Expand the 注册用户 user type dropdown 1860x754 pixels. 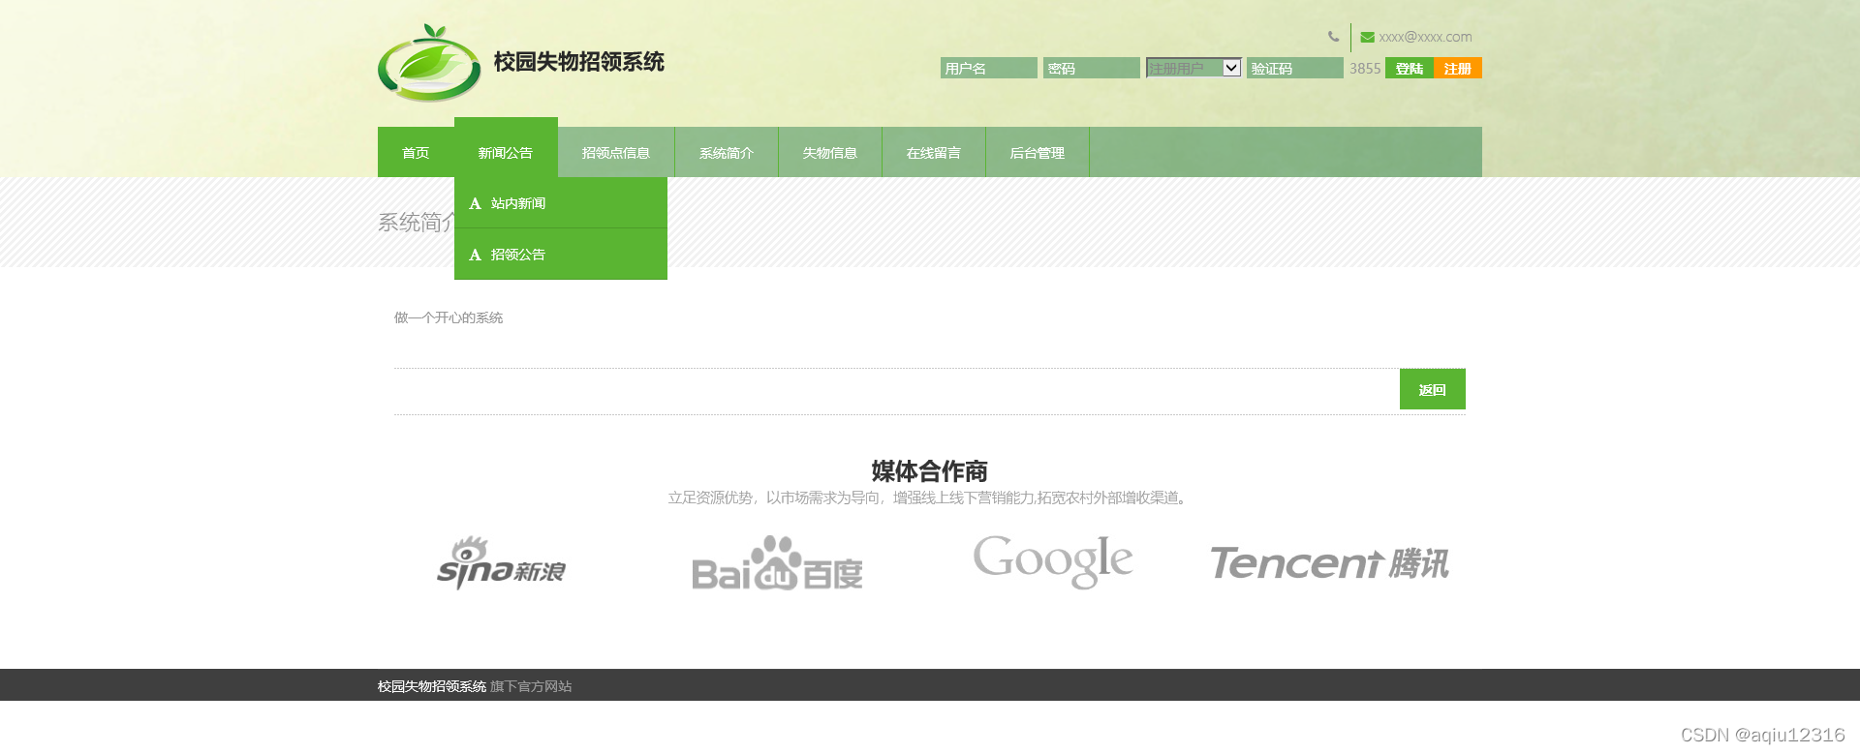pos(1193,68)
